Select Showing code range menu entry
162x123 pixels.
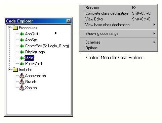(x=118, y=34)
